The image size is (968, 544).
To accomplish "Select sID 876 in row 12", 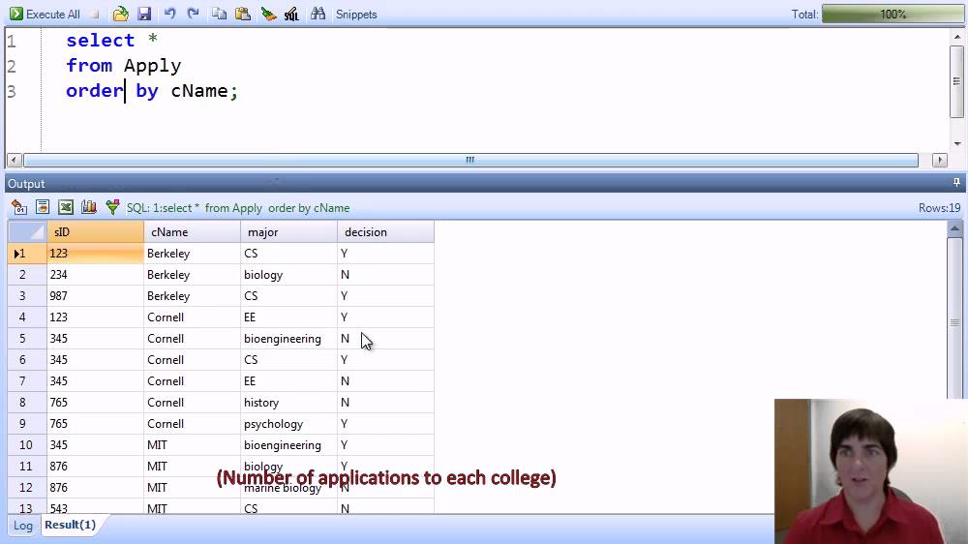I will (95, 488).
